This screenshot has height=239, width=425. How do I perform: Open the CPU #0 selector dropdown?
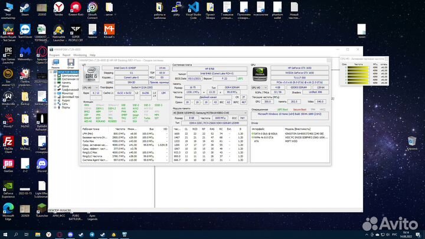point(90,87)
